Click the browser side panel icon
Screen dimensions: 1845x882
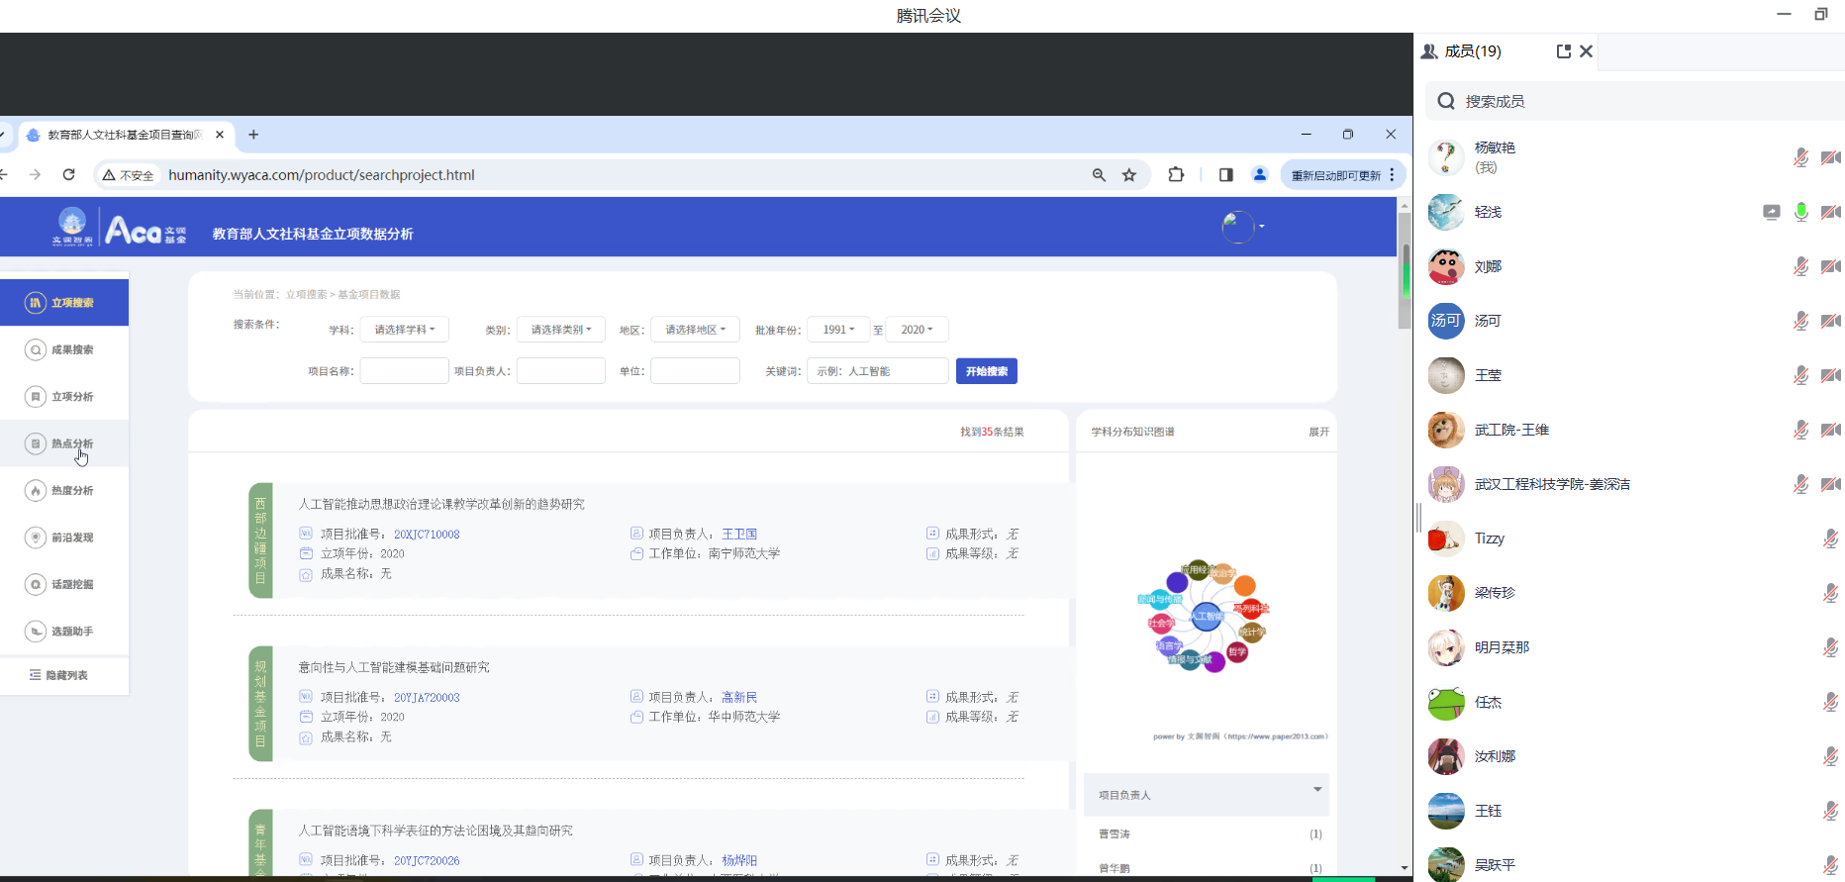(x=1226, y=175)
